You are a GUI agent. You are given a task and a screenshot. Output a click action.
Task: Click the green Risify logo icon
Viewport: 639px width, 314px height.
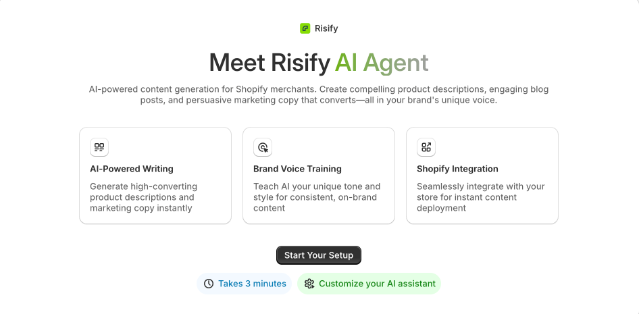pos(305,28)
